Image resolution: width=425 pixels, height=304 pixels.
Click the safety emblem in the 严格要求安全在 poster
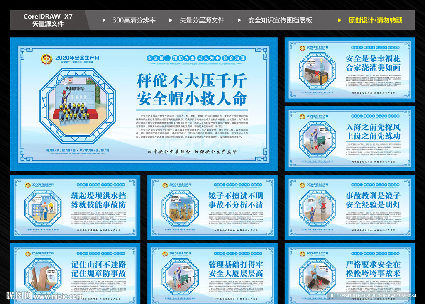coord(302,254)
